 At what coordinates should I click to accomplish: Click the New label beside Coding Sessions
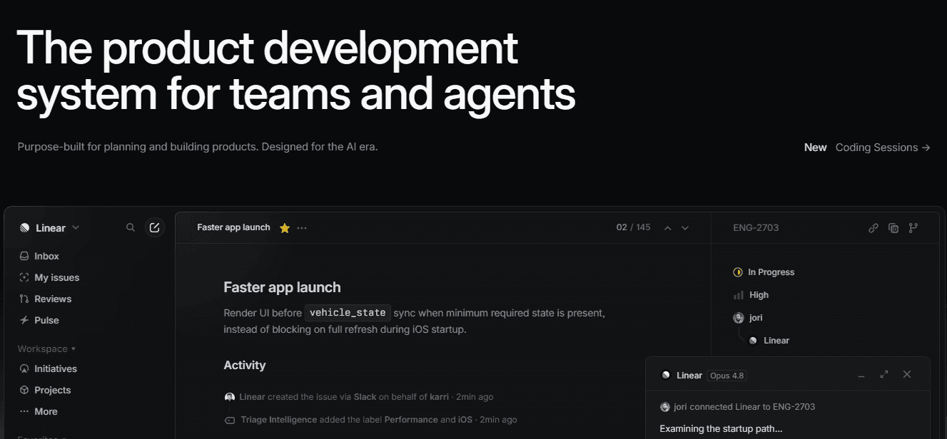(x=816, y=148)
